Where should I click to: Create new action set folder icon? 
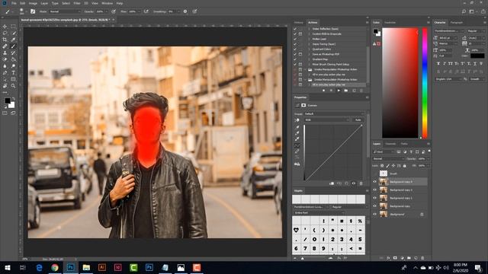point(346,91)
